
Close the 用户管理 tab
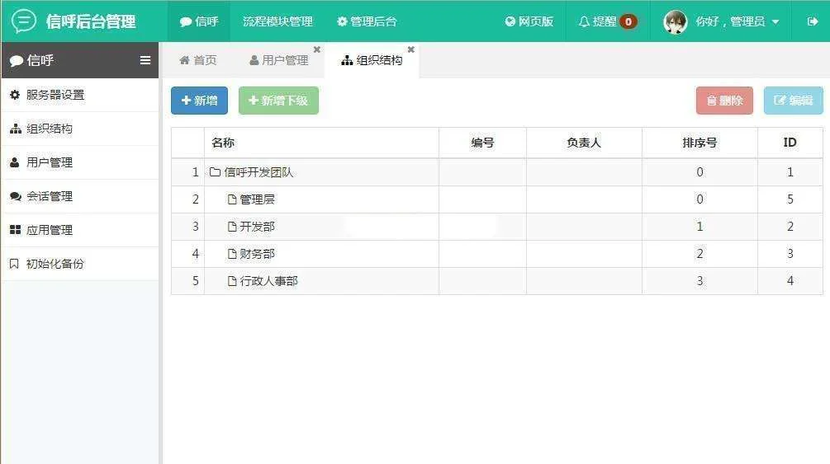[317, 49]
